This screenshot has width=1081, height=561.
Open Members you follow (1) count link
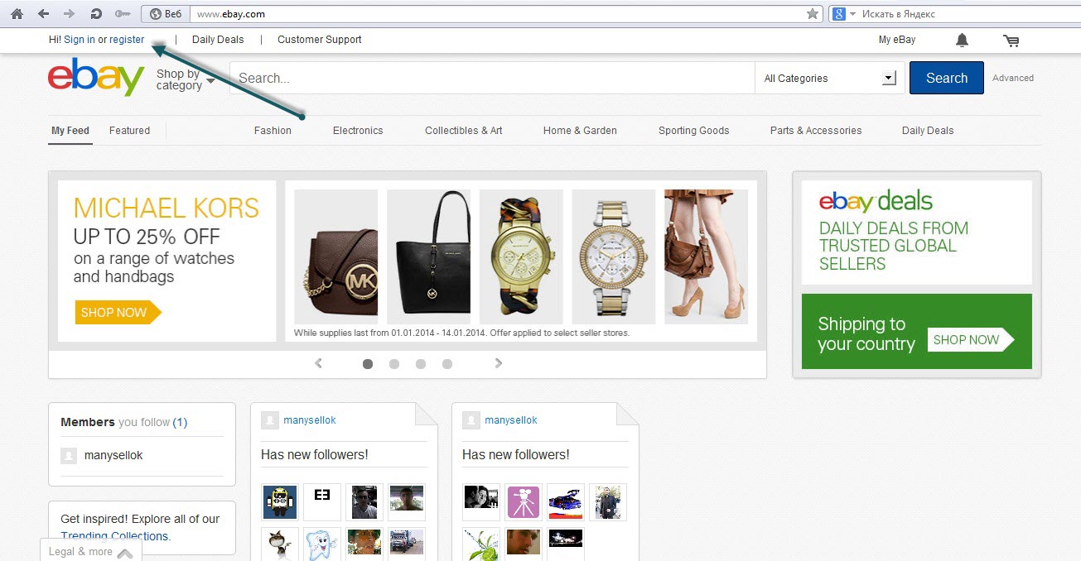(x=180, y=422)
